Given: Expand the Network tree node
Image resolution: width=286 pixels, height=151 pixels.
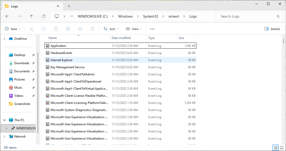Looking at the screenshot, I should 4,136.
